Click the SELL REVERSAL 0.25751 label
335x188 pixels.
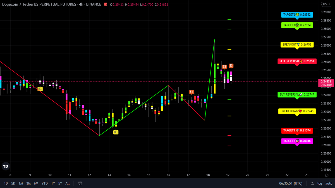coord(297,61)
